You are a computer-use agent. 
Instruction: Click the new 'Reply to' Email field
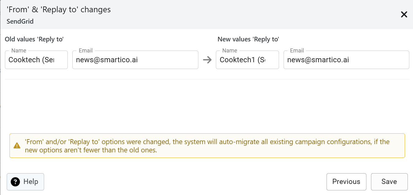point(346,60)
